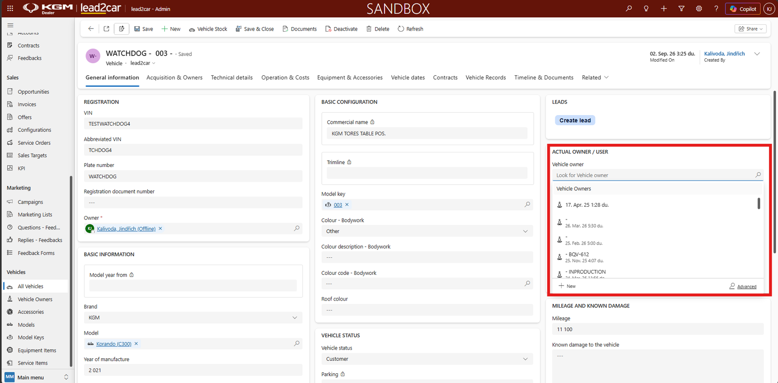The width and height of the screenshot is (778, 383).
Task: Refresh the form
Action: (x=410, y=29)
